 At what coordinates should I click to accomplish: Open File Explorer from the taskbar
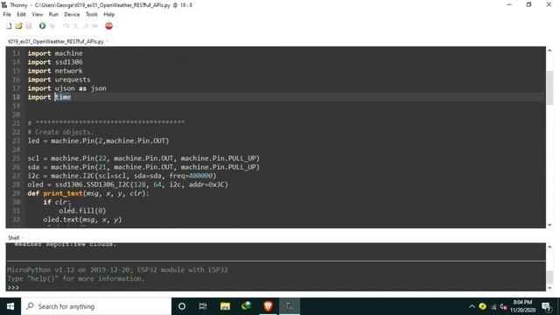[225, 306]
